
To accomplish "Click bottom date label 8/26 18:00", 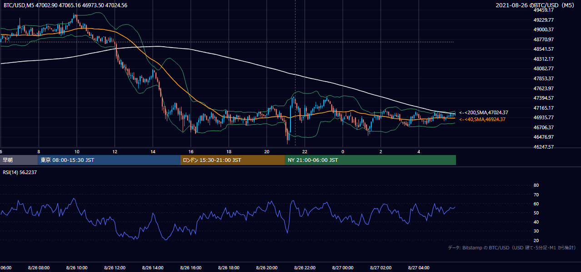I will click(229, 268).
